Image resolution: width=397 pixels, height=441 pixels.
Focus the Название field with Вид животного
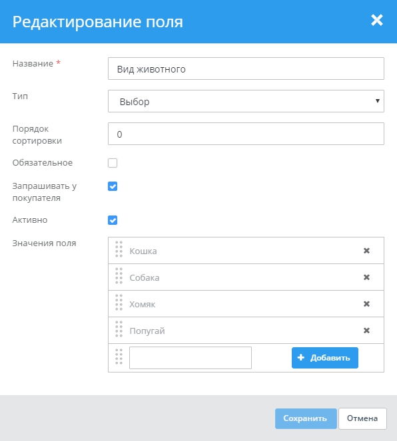tap(246, 69)
